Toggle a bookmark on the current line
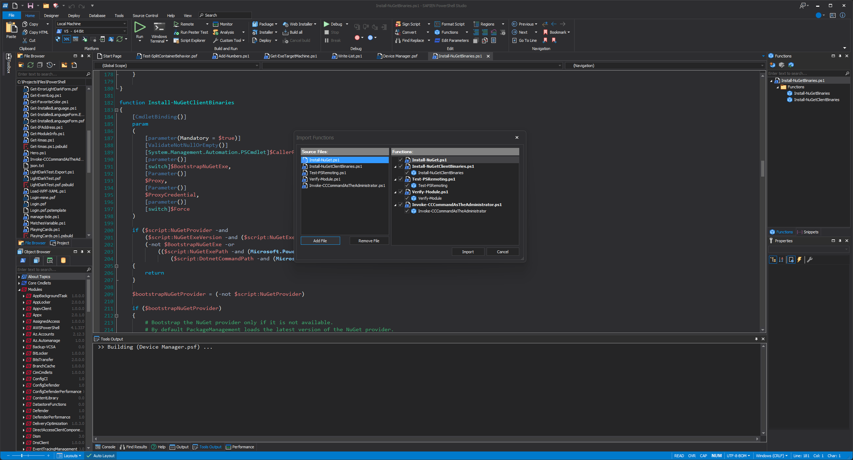The image size is (853, 460). click(x=555, y=32)
